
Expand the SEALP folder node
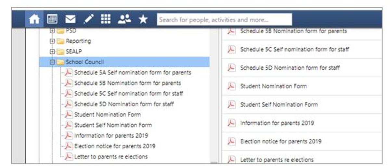pos(52,52)
